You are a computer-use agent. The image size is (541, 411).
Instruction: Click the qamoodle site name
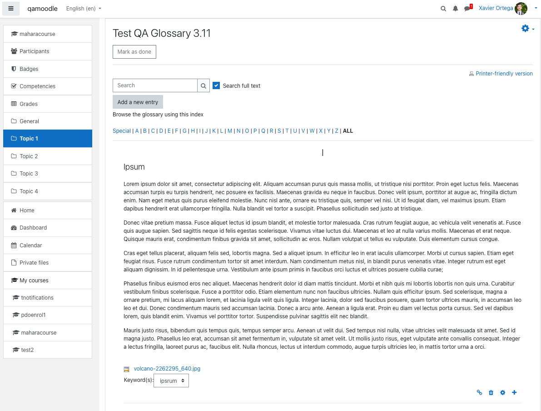(42, 9)
